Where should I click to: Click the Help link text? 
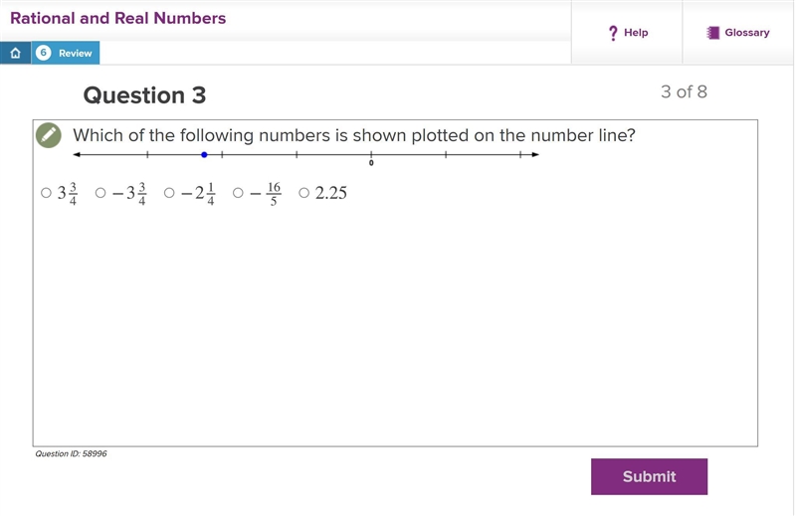tap(636, 33)
